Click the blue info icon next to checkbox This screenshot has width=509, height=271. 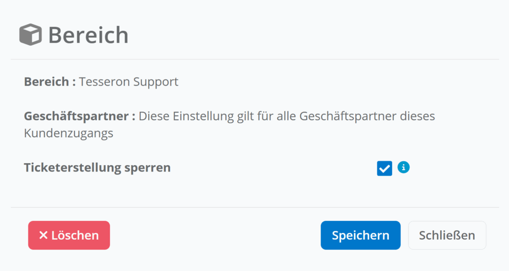pyautogui.click(x=404, y=168)
